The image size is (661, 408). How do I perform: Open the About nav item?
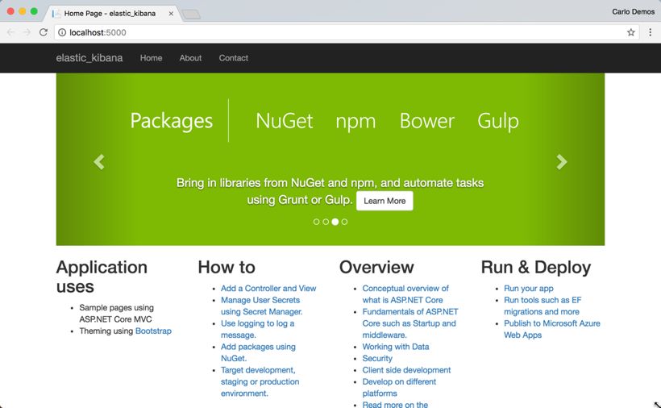(190, 58)
